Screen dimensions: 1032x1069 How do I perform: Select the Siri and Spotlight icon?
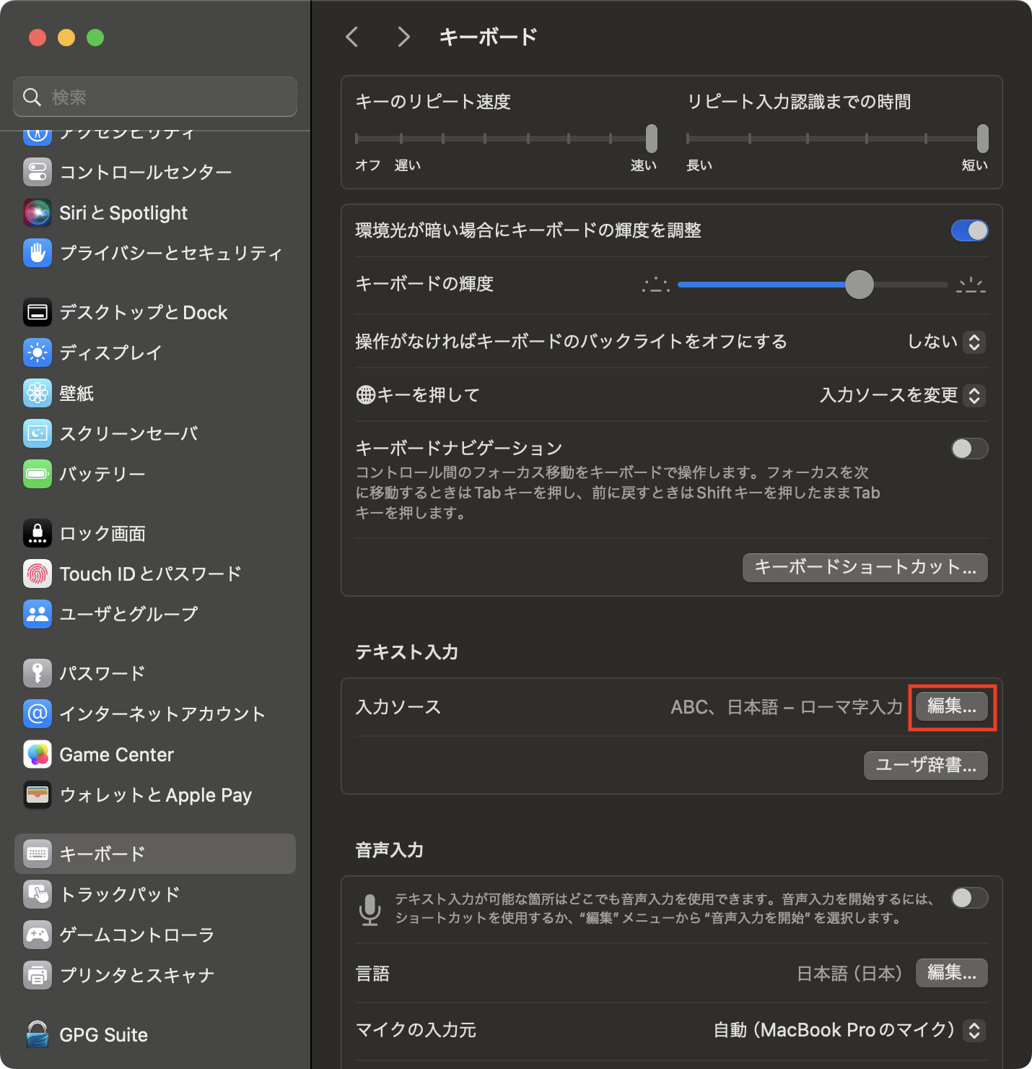click(x=38, y=212)
